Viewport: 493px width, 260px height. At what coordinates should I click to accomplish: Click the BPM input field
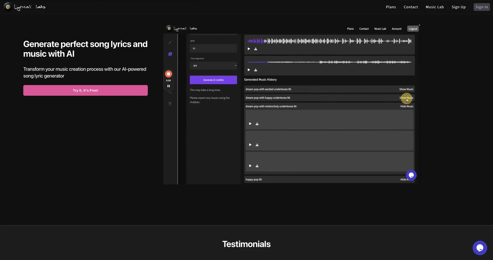(x=213, y=49)
